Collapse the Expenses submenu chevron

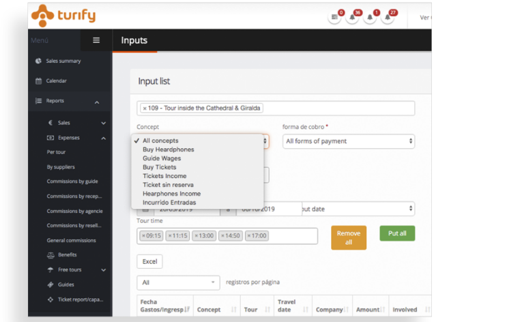(x=104, y=138)
